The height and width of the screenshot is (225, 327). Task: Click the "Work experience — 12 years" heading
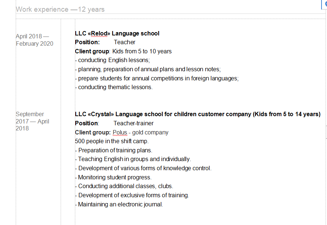60,9
